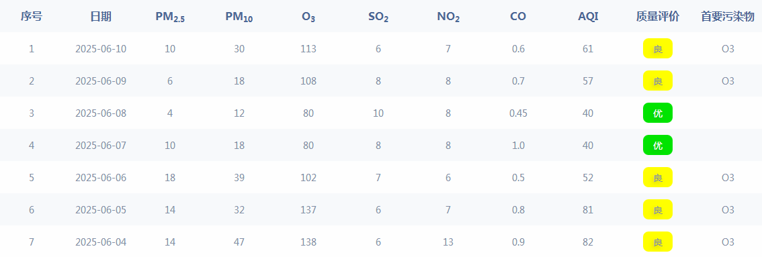
Task: Select the 质量评价 column header
Action: tap(658, 17)
